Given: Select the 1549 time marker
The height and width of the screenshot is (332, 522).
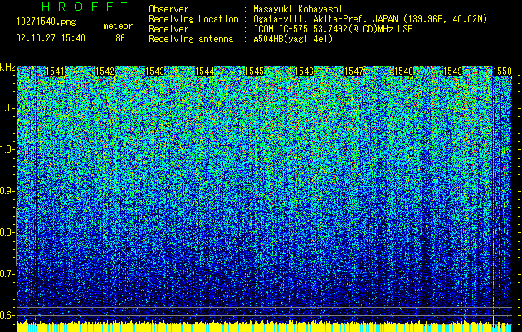Looking at the screenshot, I should coord(453,71).
